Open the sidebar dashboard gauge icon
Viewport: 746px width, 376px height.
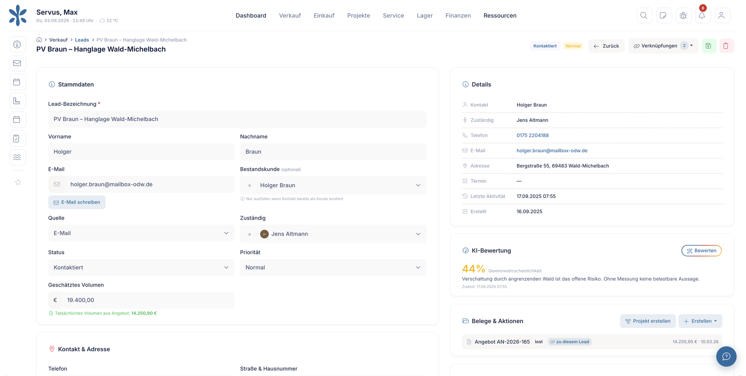click(x=18, y=44)
